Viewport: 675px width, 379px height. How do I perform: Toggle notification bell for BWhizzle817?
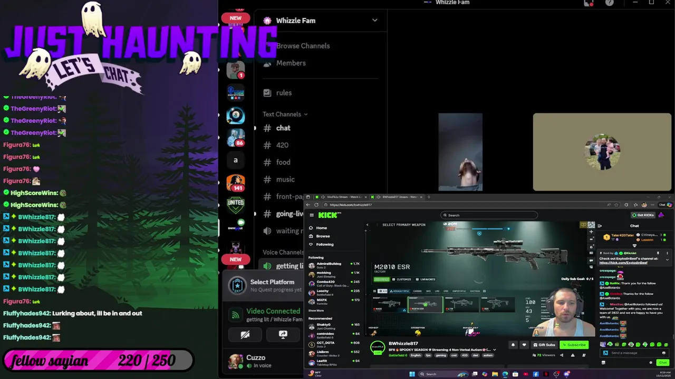coord(513,345)
